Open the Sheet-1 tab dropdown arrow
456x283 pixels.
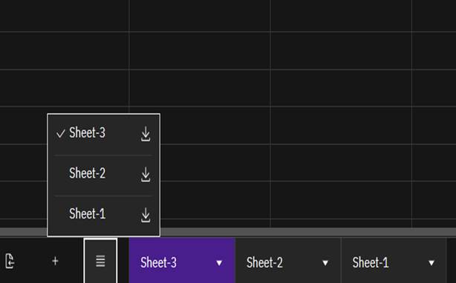[431, 263]
